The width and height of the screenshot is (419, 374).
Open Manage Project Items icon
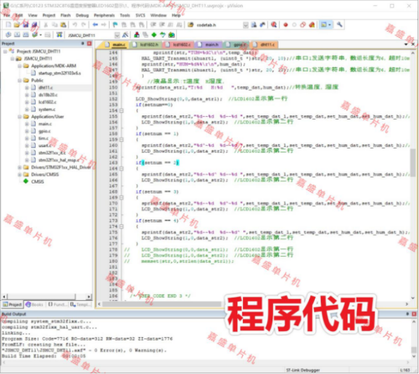coord(137,34)
